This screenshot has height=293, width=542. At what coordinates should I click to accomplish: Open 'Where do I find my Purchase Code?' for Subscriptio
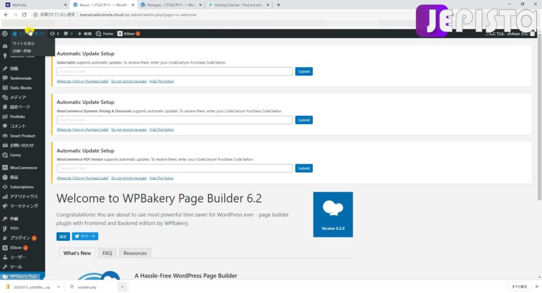click(83, 81)
